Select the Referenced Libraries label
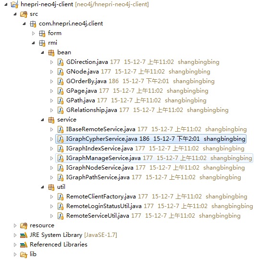This screenshot has height=259, width=258. pyautogui.click(x=59, y=245)
